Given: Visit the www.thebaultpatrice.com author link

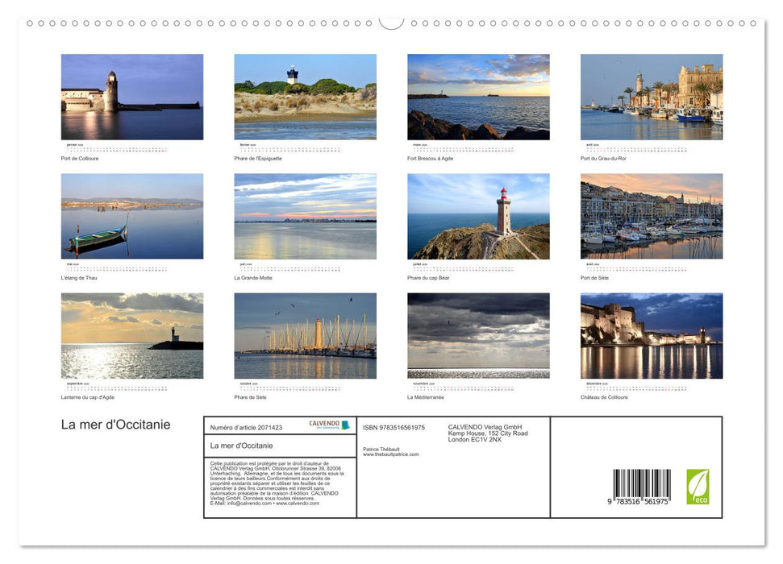Looking at the screenshot, I should pyautogui.click(x=390, y=454).
